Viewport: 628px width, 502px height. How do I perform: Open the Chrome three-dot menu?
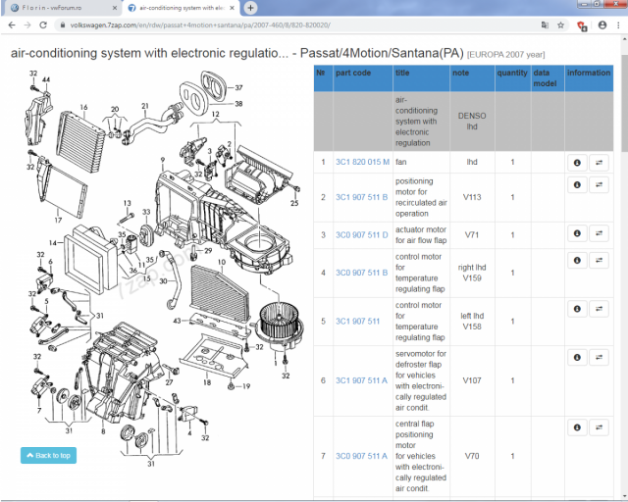pyautogui.click(x=617, y=24)
